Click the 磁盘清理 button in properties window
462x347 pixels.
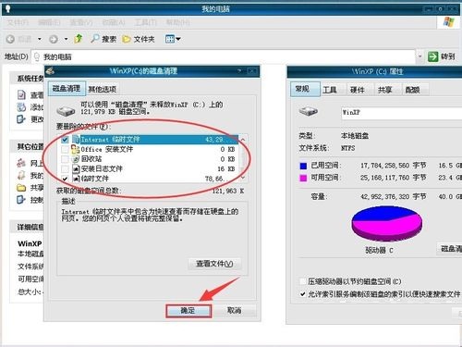click(450, 249)
